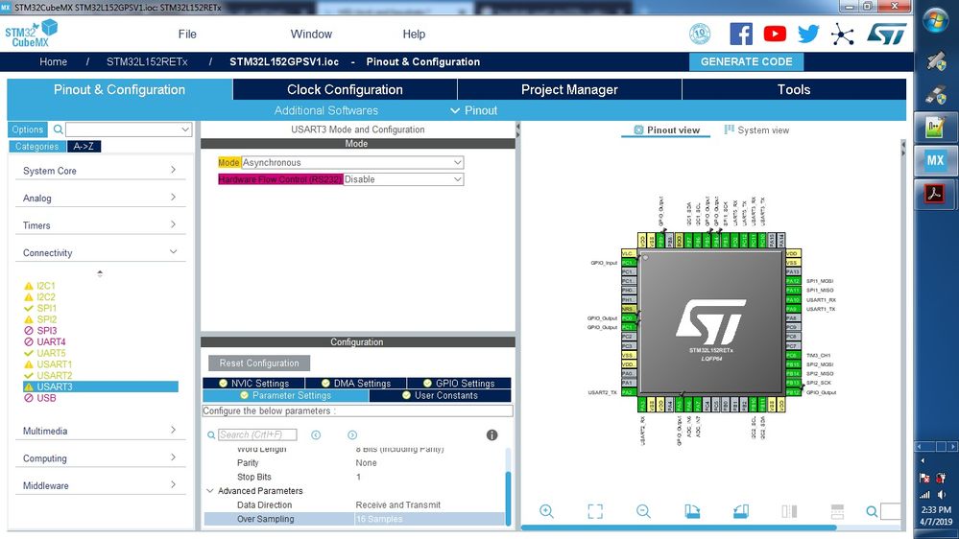Image resolution: width=959 pixels, height=539 pixels.
Task: Click the ST community network icon
Action: tap(842, 35)
